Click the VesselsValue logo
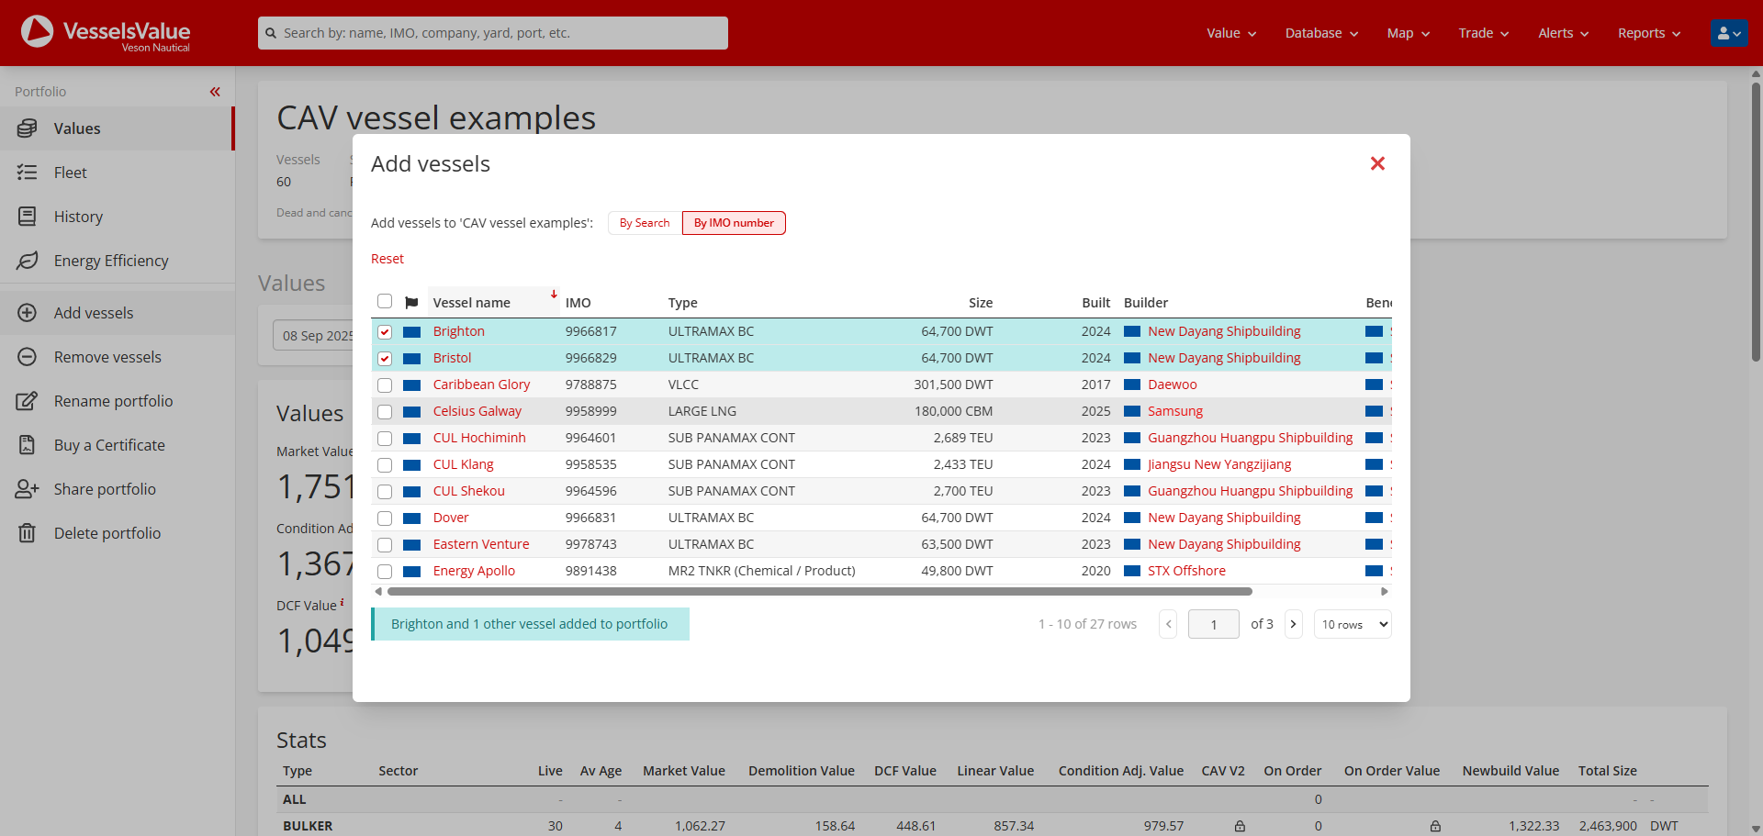The image size is (1763, 836). click(106, 33)
